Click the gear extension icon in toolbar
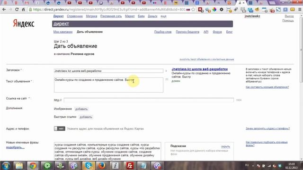 (222, 9)
